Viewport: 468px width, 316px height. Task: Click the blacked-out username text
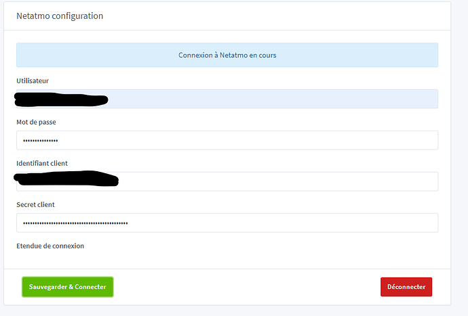click(x=61, y=100)
